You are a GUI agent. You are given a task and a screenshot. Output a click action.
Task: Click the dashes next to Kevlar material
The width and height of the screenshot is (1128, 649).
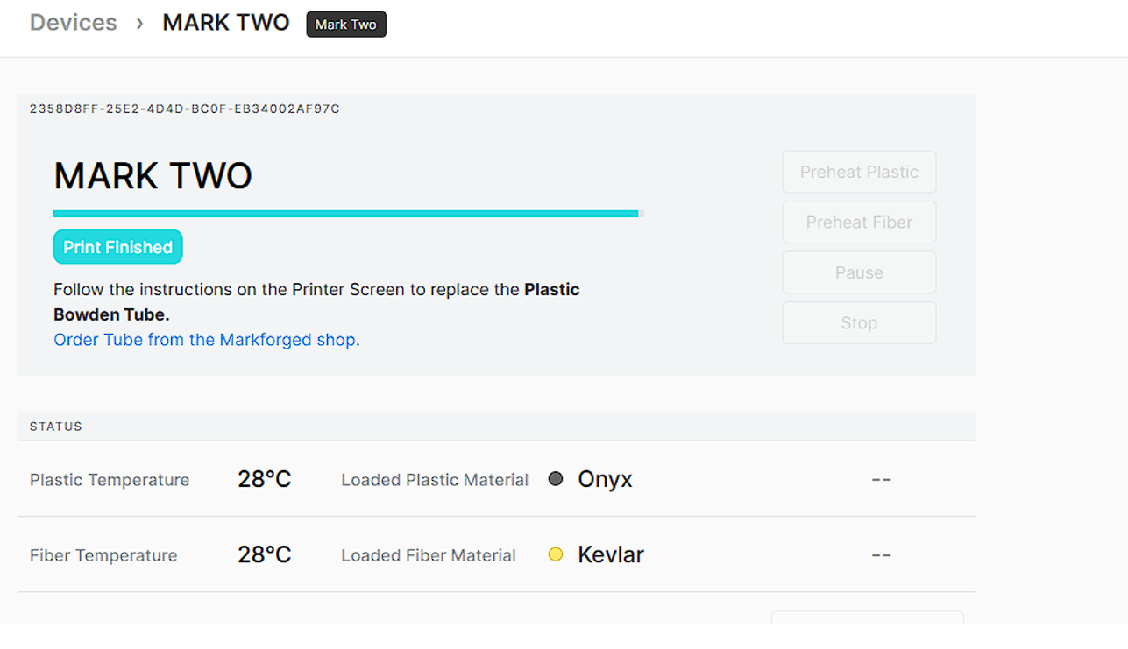[881, 554]
